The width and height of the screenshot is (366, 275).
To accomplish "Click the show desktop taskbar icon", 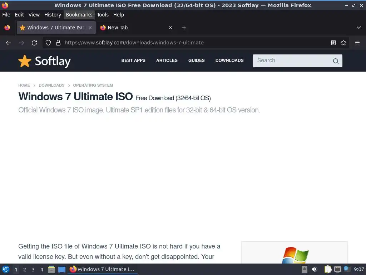I will 61,269.
